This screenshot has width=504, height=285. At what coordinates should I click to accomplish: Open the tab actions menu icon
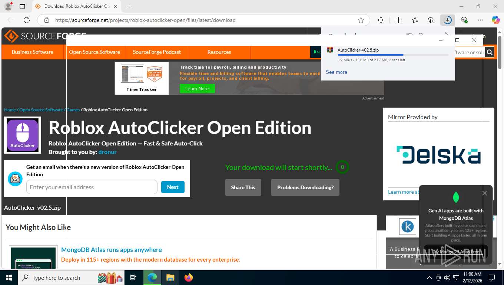coord(22,6)
